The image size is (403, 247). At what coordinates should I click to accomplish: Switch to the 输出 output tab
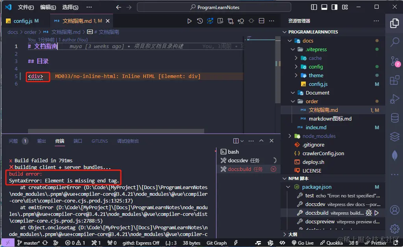tap(41, 141)
